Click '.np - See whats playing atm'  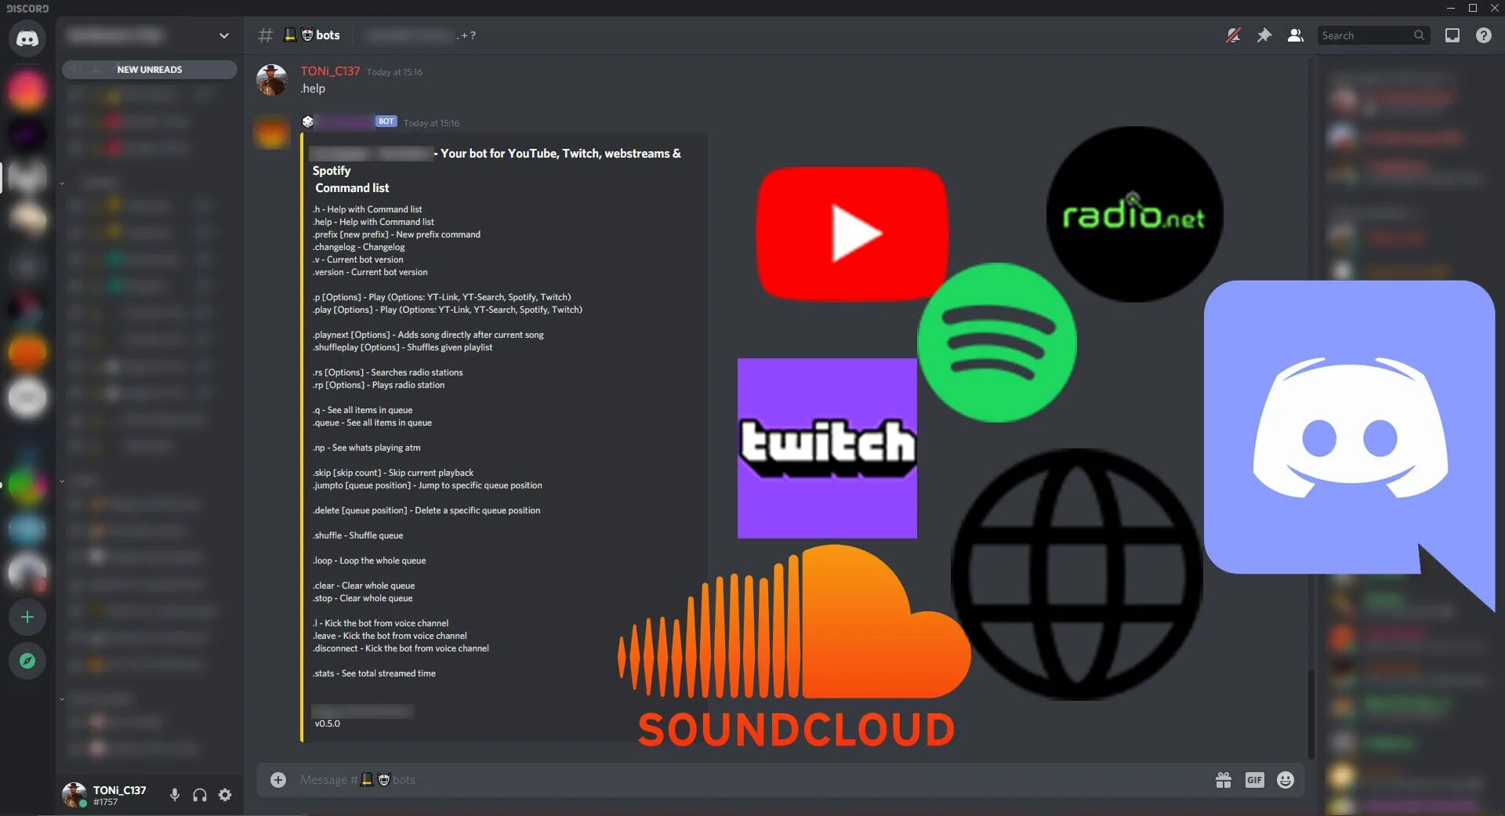pos(367,448)
